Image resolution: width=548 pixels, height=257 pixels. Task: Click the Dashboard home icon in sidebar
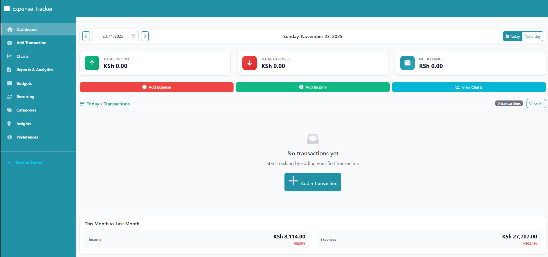point(10,29)
